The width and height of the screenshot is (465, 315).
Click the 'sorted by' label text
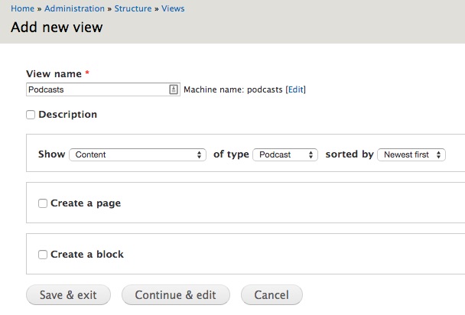tap(349, 154)
